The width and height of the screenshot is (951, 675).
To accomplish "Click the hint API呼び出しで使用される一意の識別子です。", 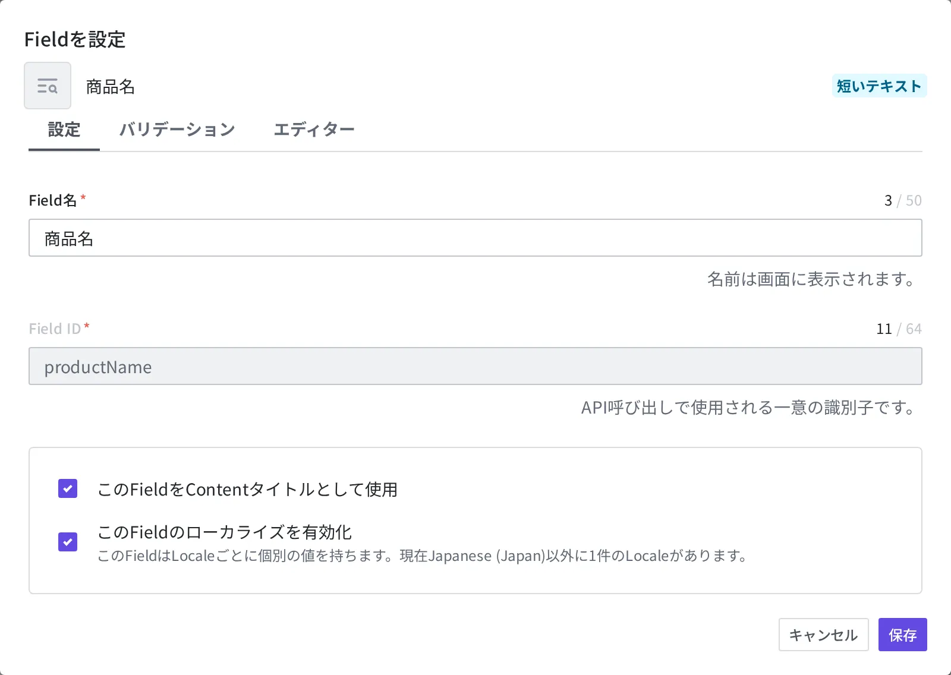I will [748, 407].
